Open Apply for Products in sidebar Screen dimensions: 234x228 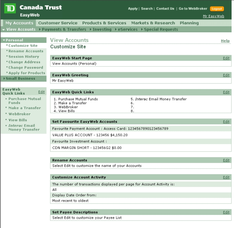(x=27, y=73)
